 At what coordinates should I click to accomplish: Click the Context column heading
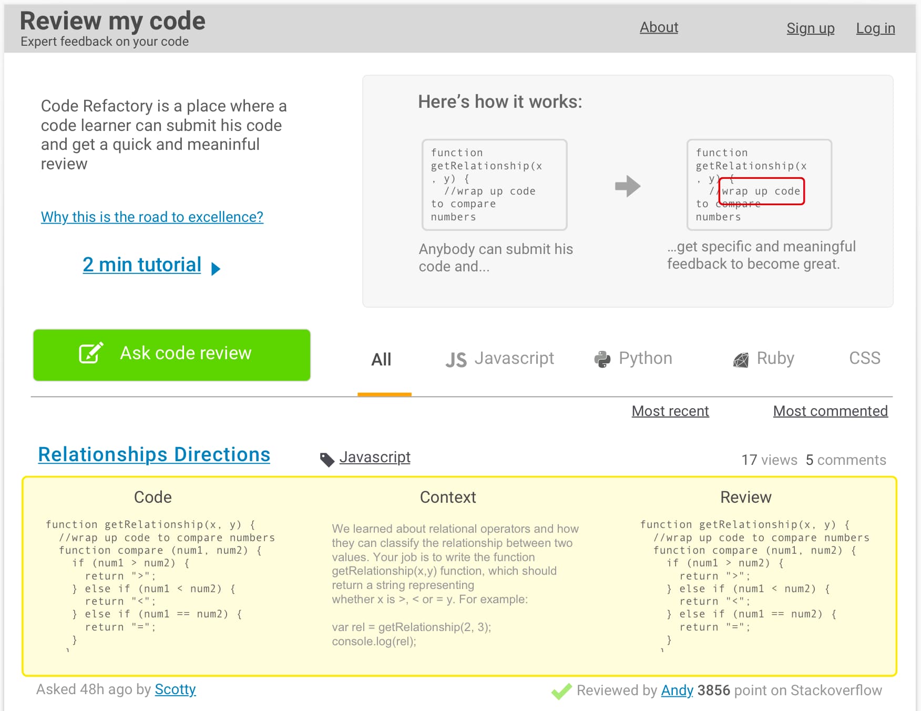(x=448, y=497)
